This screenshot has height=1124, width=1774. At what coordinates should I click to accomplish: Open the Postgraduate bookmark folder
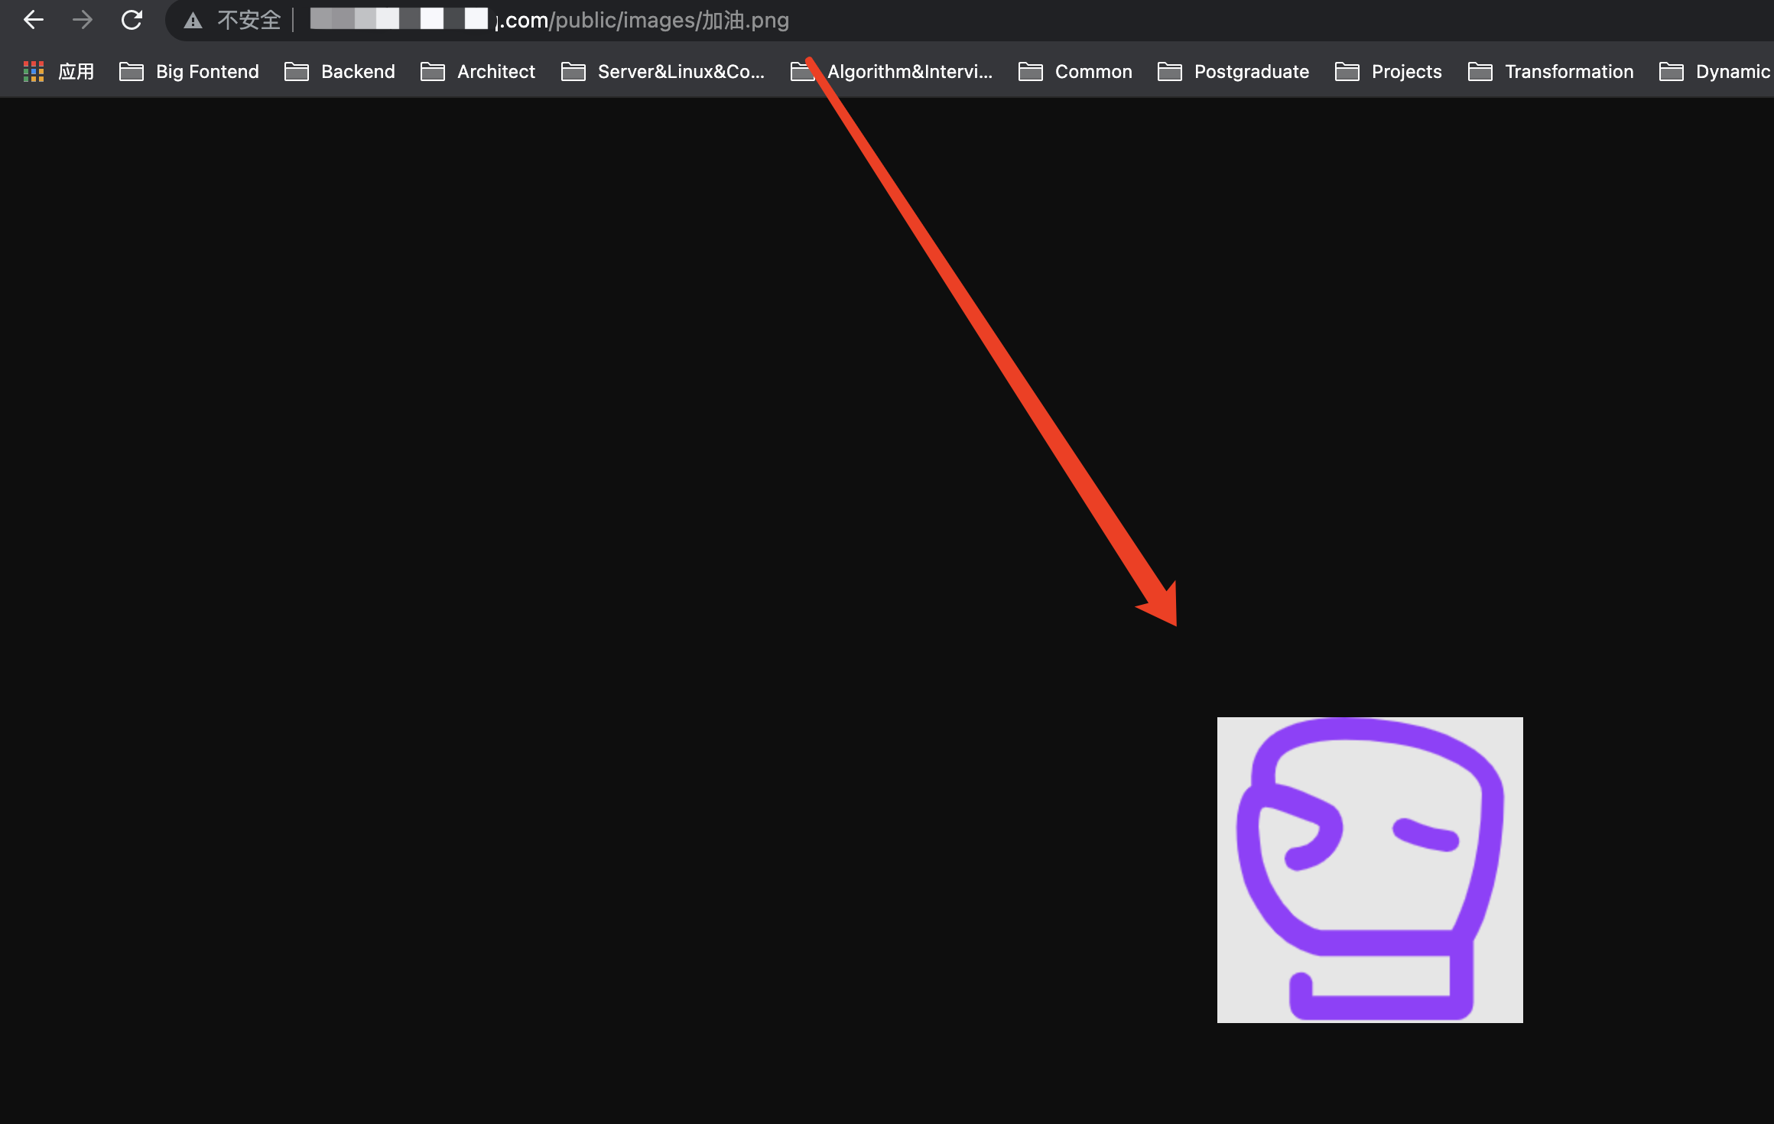click(x=1233, y=72)
